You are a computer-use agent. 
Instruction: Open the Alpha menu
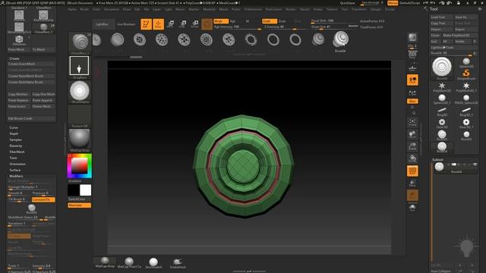click(x=72, y=9)
